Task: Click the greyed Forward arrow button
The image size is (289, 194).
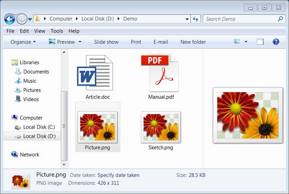Action: point(22,19)
